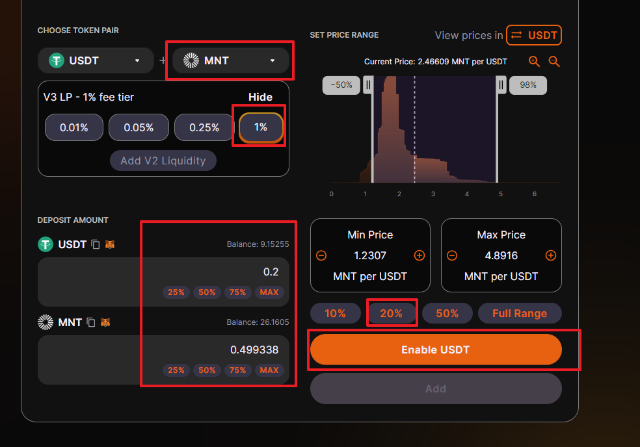
Task: Click the USDT Balance: 9.15255 text
Action: 258,244
